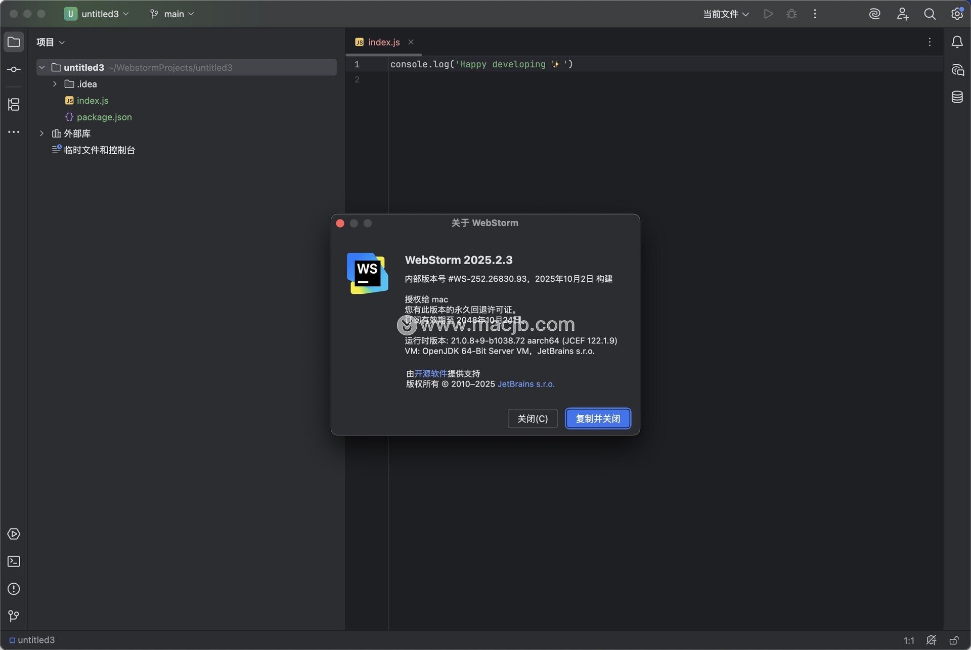971x650 pixels.
Task: Open the Problems tool window icon
Action: 14,589
